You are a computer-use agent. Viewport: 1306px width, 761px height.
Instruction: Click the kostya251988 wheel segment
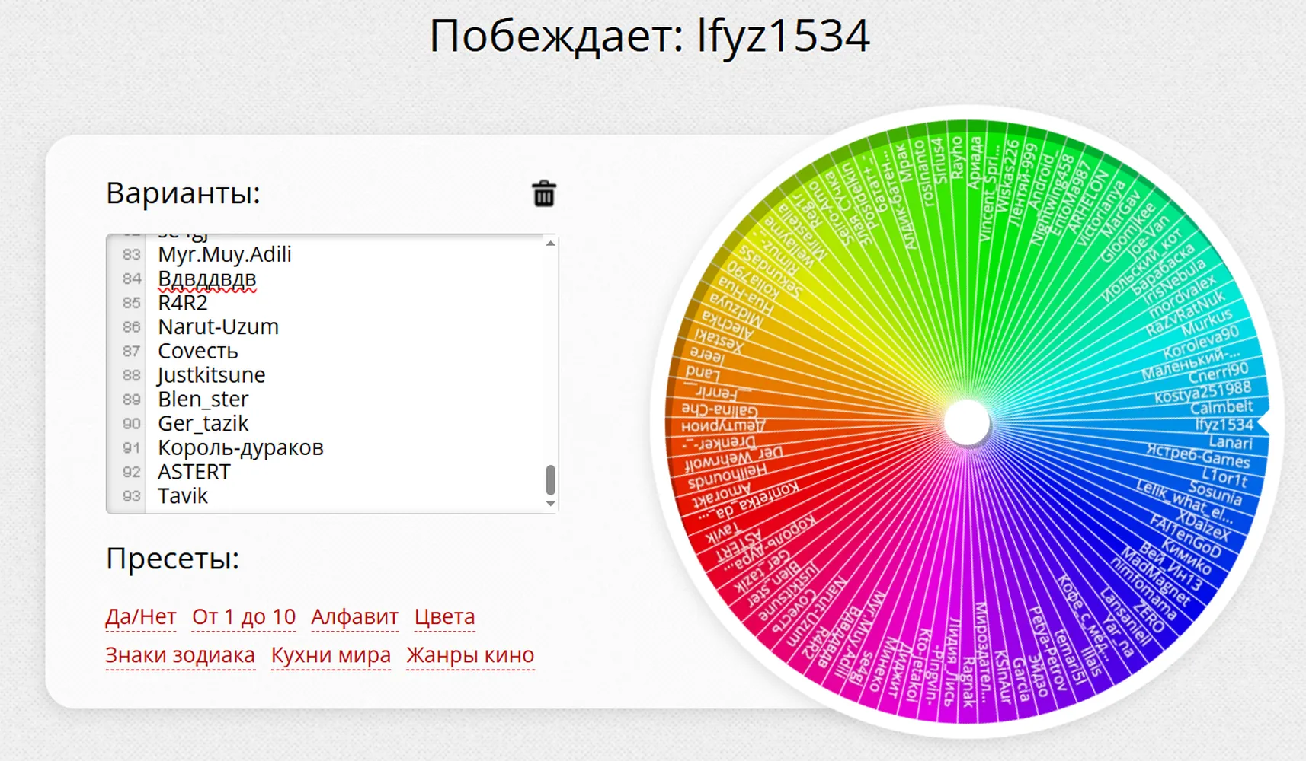pos(1202,392)
